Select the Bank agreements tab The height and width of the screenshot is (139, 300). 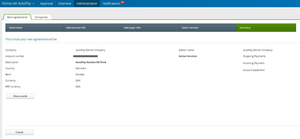coord(17,17)
